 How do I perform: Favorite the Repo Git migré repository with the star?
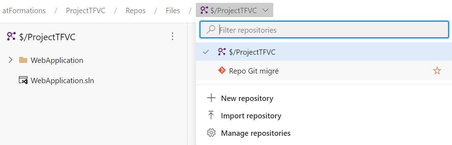(x=437, y=71)
